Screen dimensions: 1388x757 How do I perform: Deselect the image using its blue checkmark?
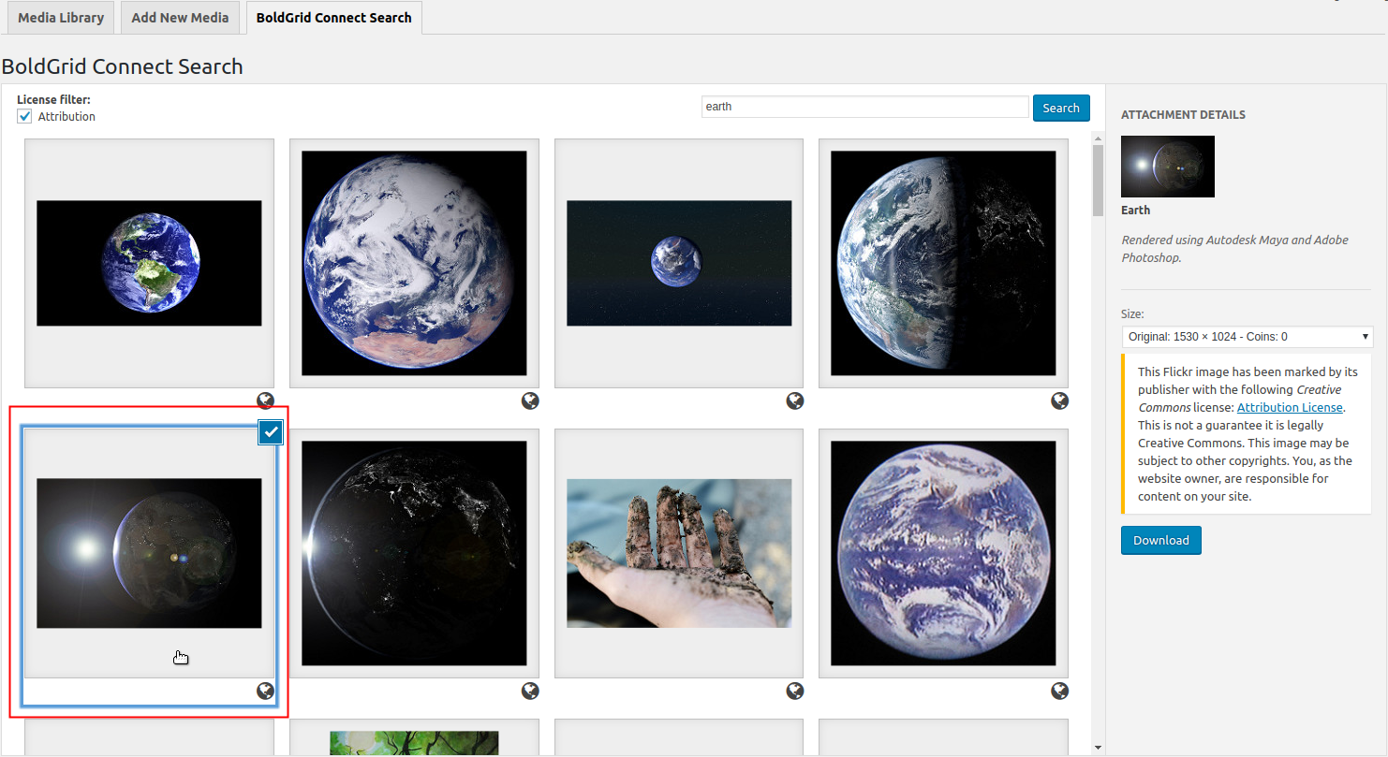(x=271, y=432)
